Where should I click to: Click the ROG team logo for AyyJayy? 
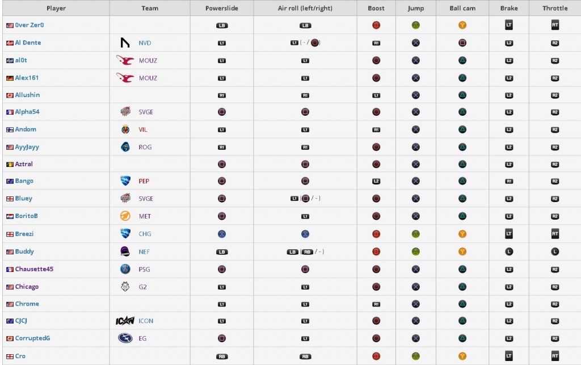click(x=125, y=147)
